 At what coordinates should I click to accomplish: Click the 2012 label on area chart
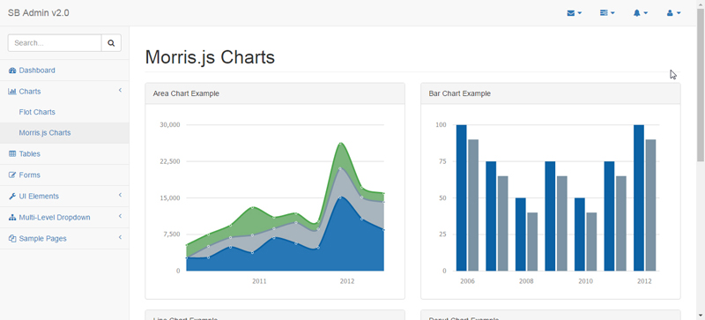tap(346, 281)
